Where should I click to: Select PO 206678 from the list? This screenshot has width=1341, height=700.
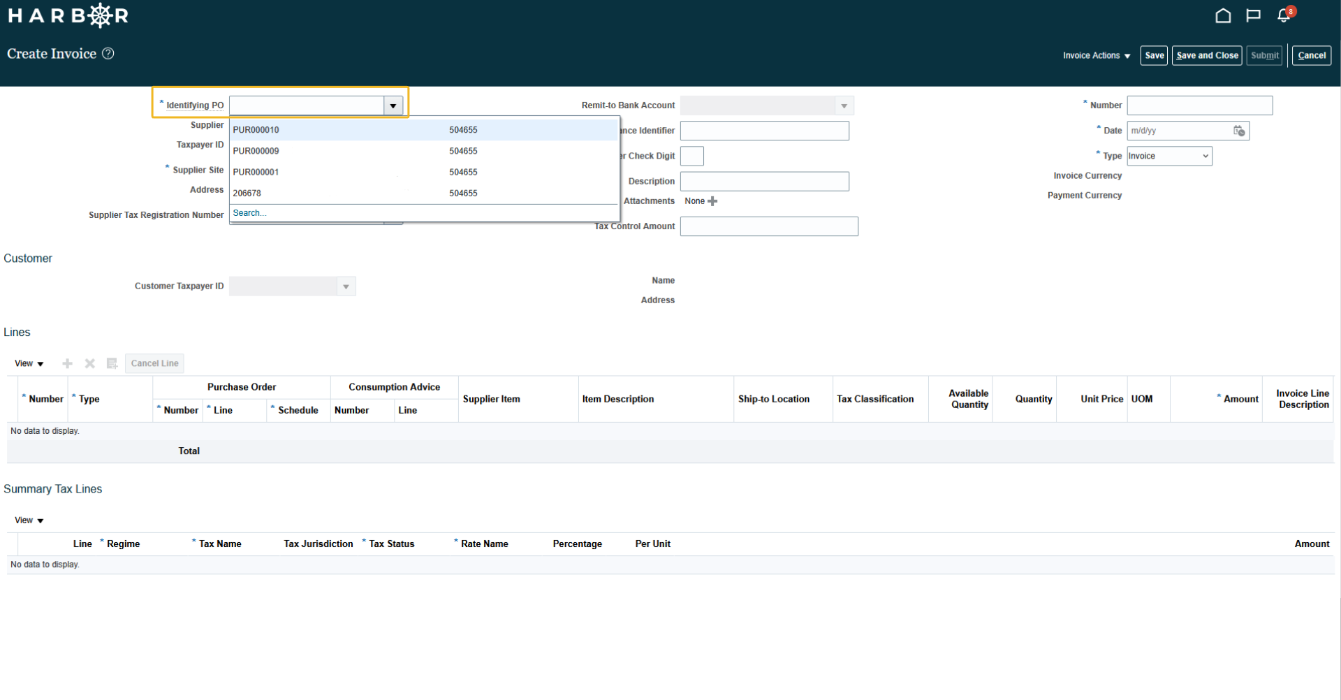pyautogui.click(x=424, y=193)
